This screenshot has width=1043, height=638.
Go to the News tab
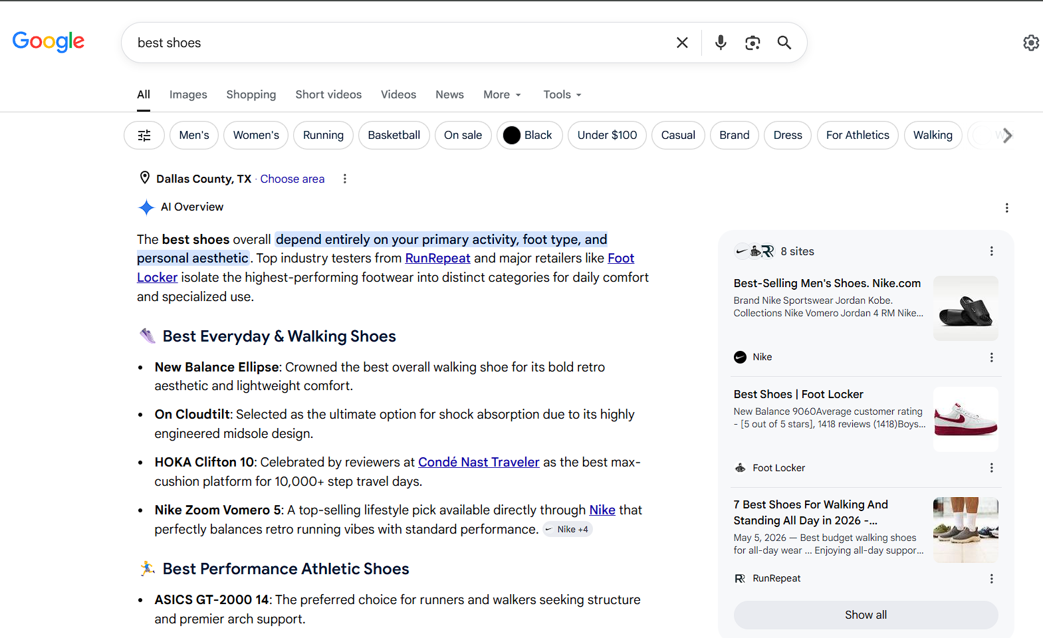(449, 94)
